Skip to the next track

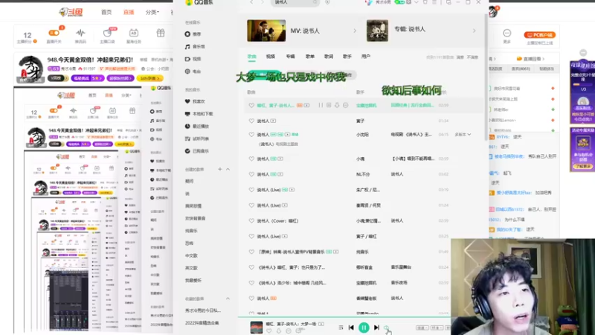pos(376,328)
